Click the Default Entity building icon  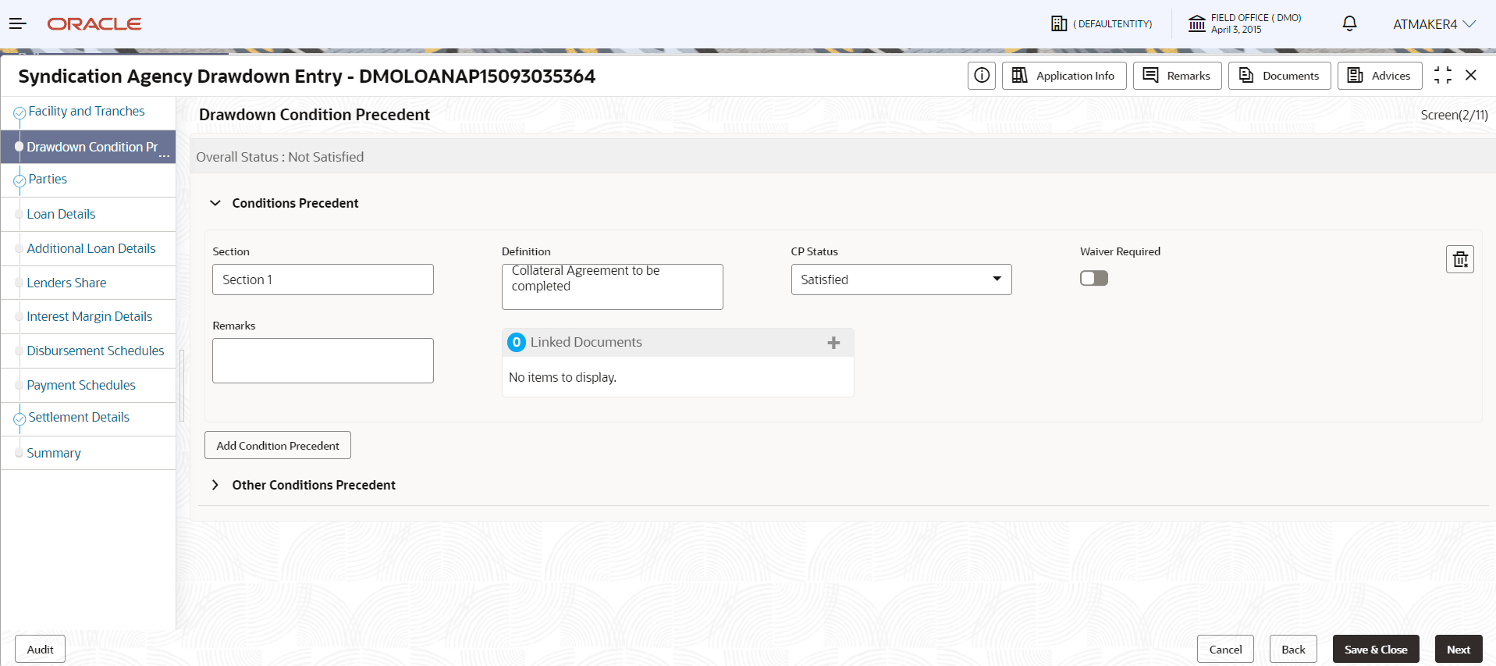[1059, 24]
